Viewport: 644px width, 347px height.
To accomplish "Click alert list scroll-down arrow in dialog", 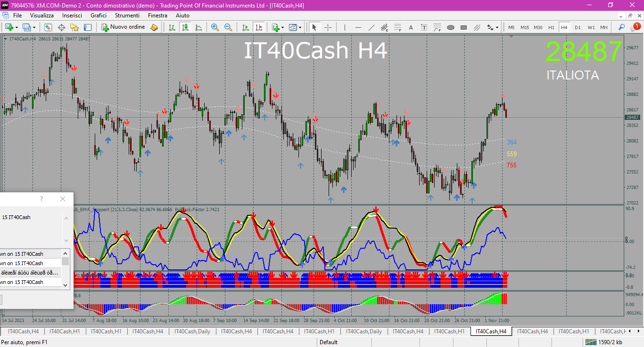I will point(66,285).
